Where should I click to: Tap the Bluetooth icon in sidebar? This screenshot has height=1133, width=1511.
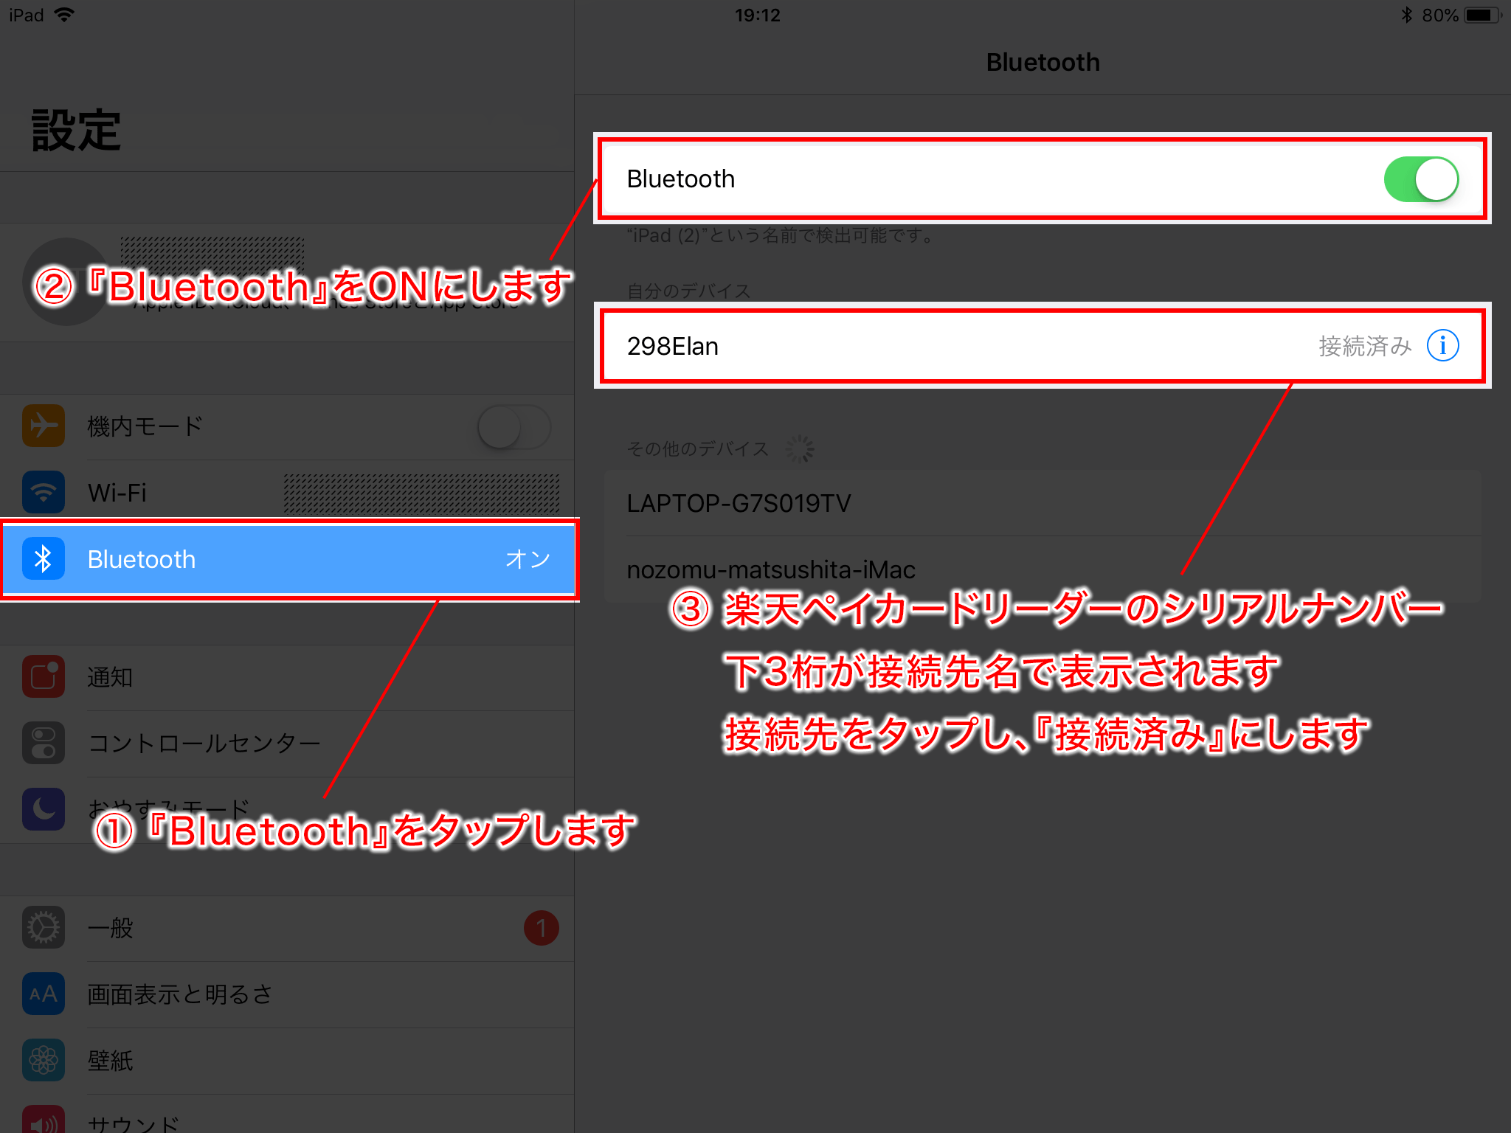click(44, 559)
